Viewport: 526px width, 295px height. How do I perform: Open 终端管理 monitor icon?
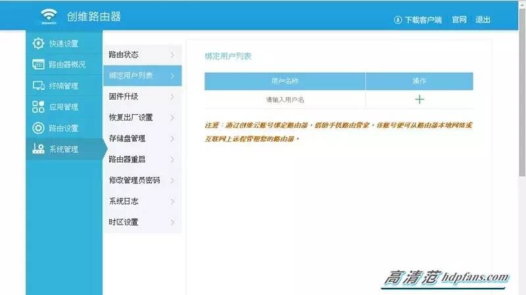click(x=38, y=86)
